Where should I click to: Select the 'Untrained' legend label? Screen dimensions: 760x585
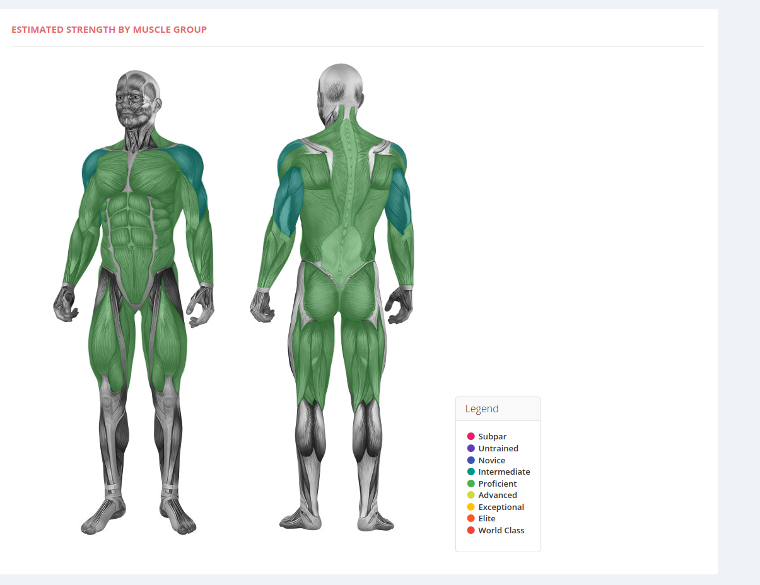(498, 448)
